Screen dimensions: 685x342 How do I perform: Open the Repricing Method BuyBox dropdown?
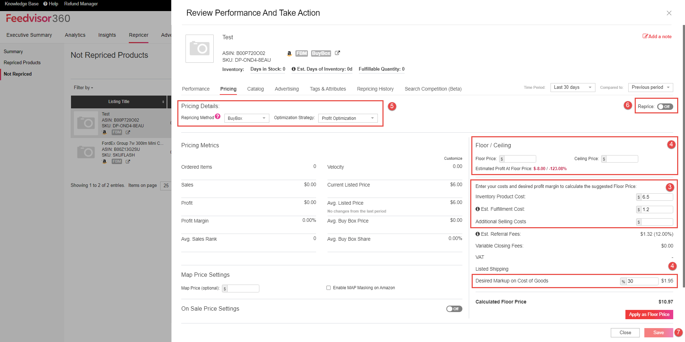point(247,118)
